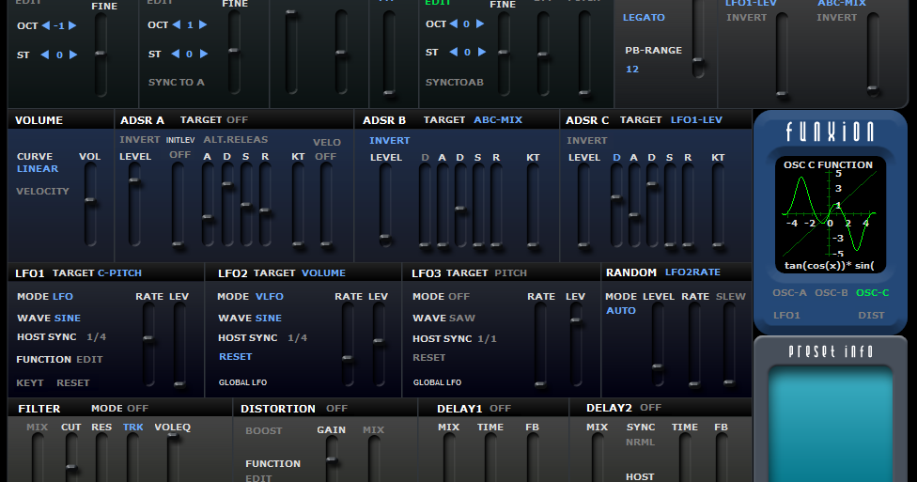Viewport: 917px width, 482px height.
Task: Toggle INVERT in ADSR B
Action: click(389, 140)
